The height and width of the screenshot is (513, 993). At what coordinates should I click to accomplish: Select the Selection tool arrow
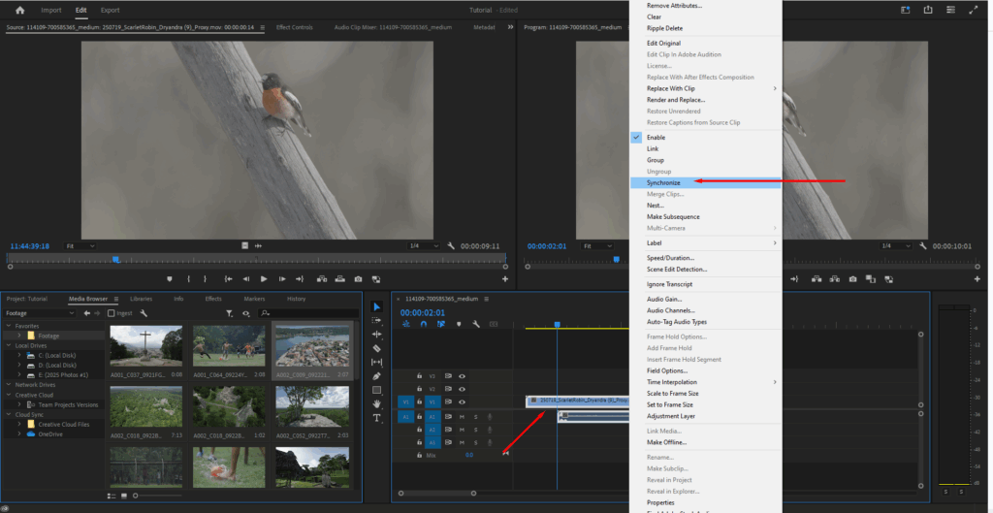coord(377,306)
